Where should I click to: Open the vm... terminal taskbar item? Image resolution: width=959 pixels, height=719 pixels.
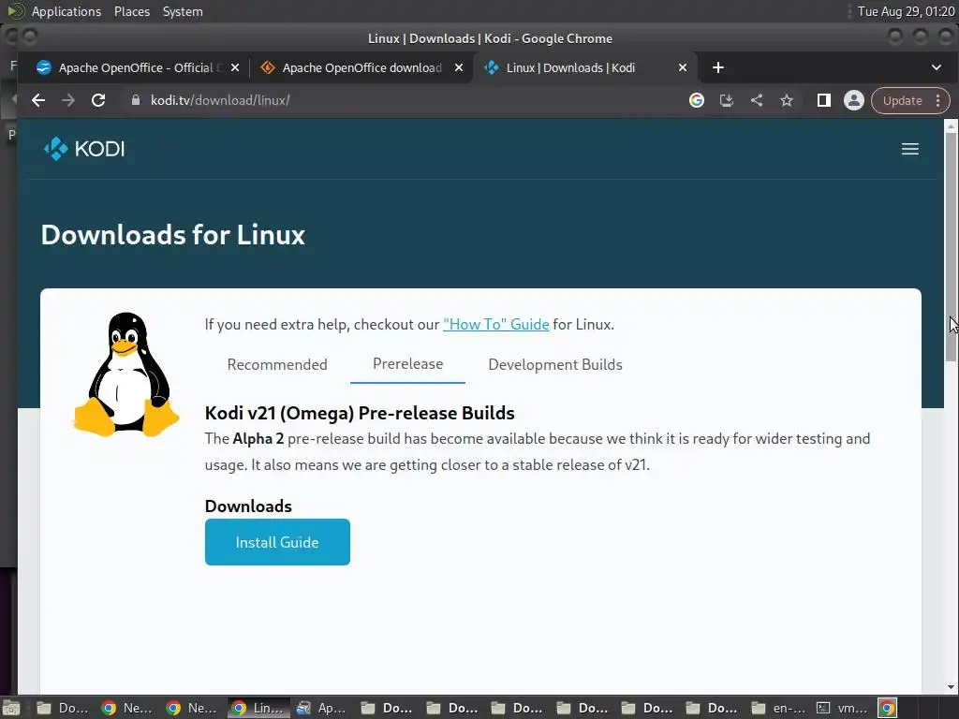pyautogui.click(x=843, y=708)
